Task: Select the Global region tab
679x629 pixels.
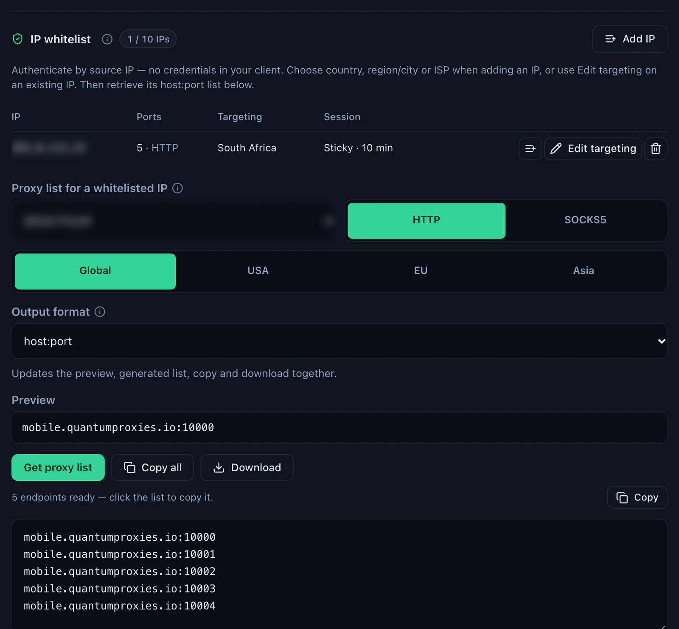Action: click(95, 271)
